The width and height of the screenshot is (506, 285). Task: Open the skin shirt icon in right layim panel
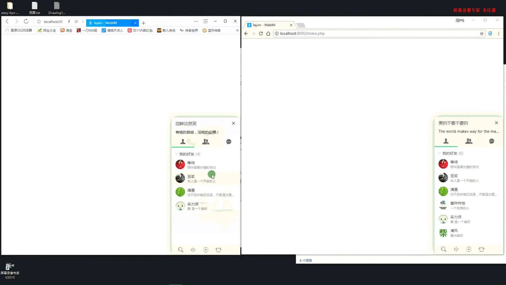coord(482,249)
